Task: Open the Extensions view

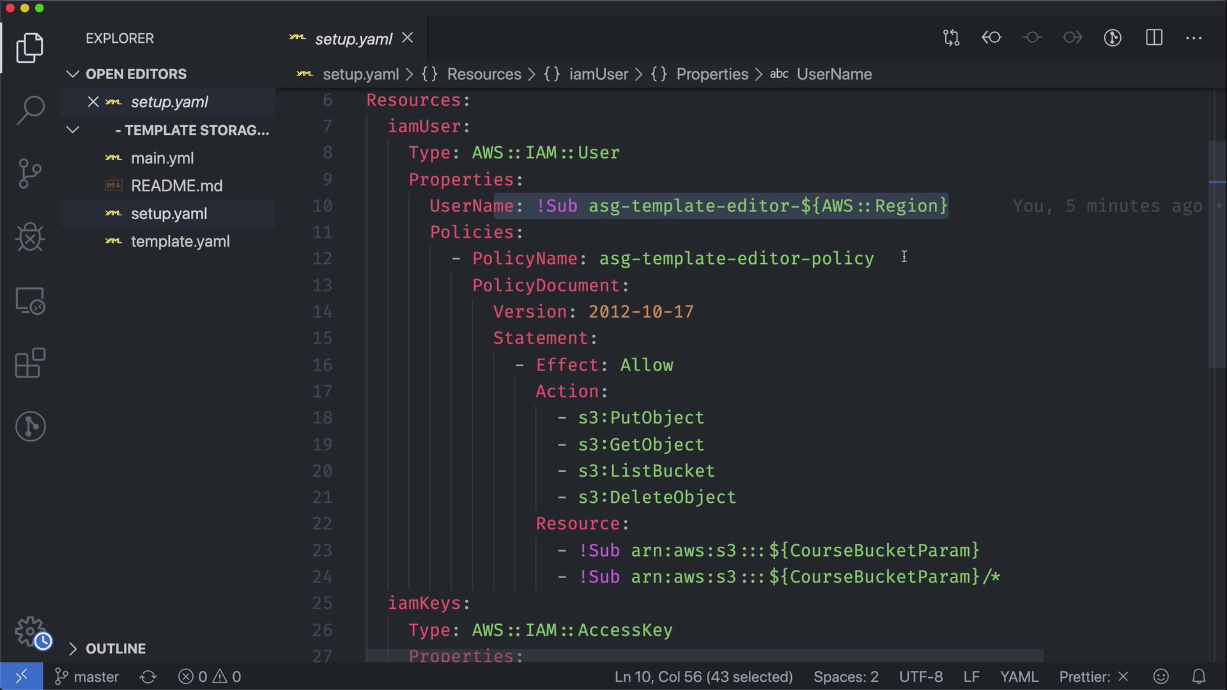Action: click(x=30, y=364)
